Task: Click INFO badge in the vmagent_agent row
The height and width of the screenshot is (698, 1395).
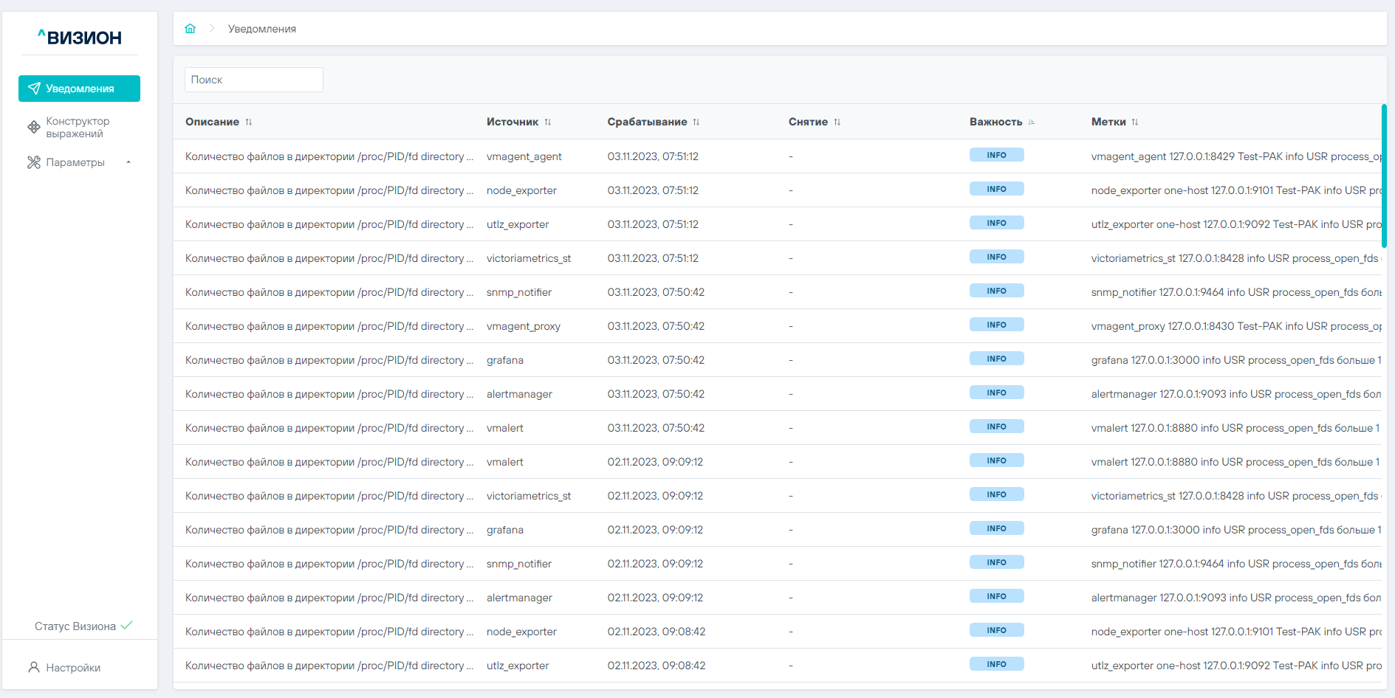Action: tap(996, 155)
